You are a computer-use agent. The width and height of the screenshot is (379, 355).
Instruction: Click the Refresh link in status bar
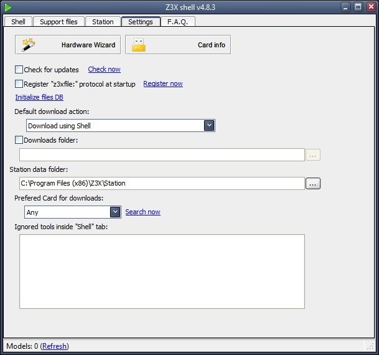pyautogui.click(x=54, y=346)
